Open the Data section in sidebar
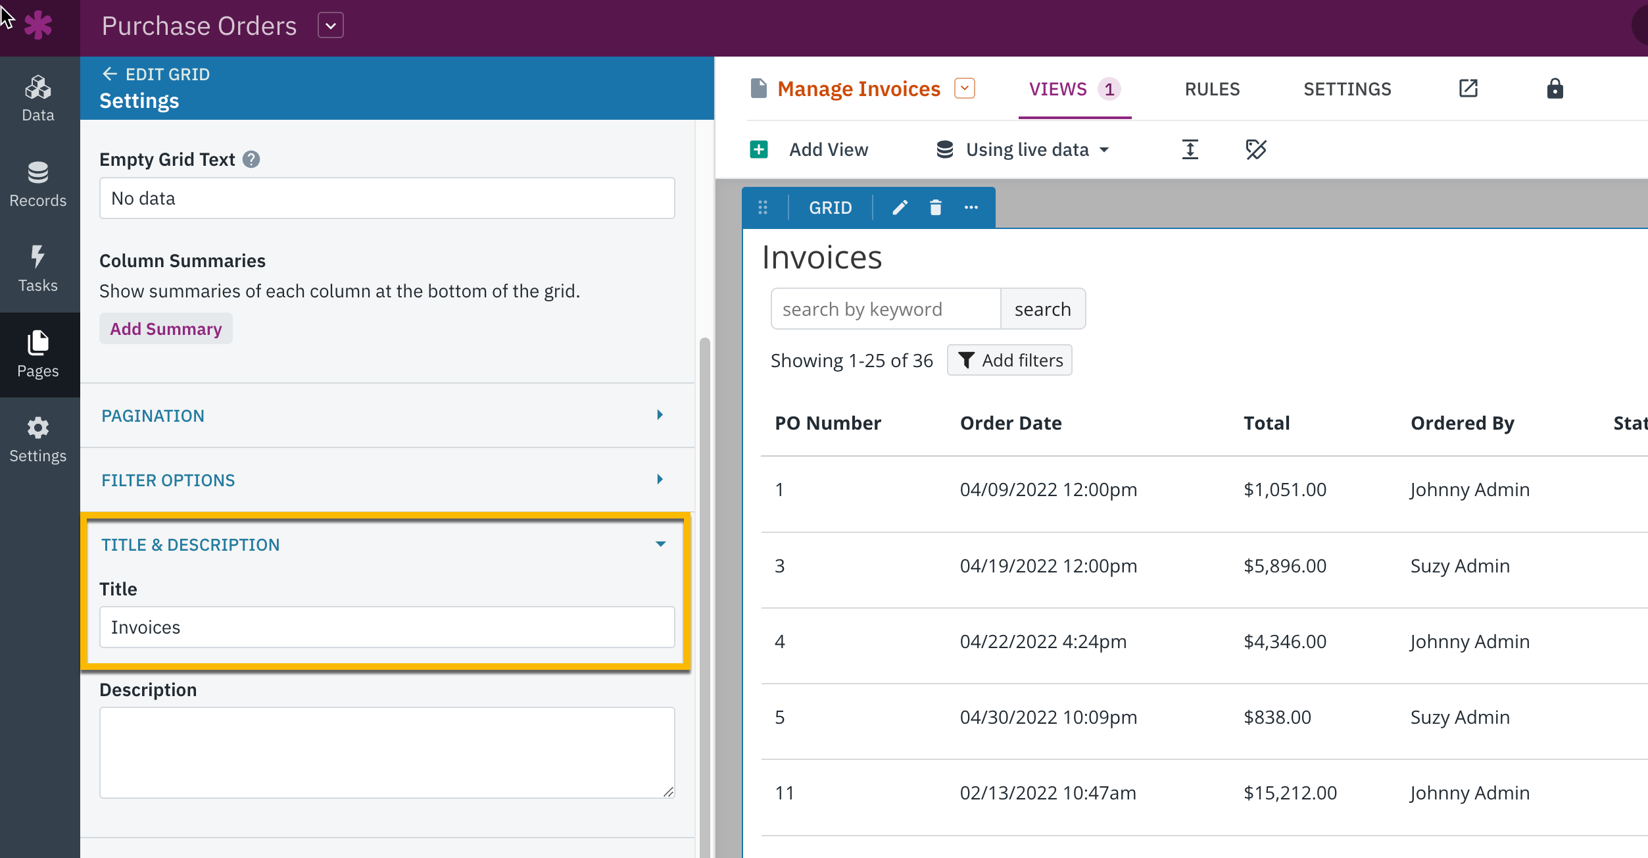1648x858 pixels. pyautogui.click(x=38, y=99)
